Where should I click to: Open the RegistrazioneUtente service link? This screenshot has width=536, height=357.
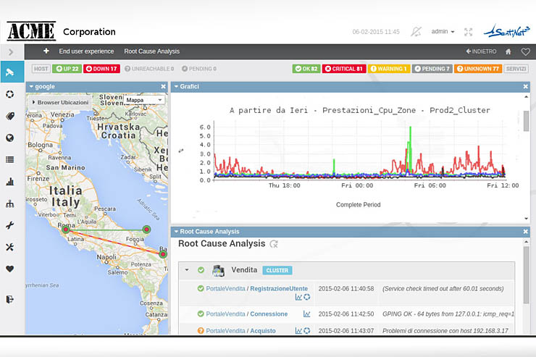(x=279, y=288)
